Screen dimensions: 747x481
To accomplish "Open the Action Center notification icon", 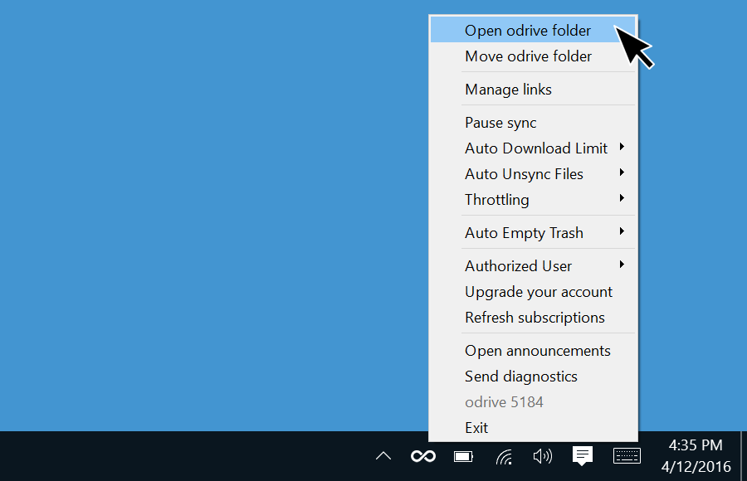I will [x=582, y=456].
